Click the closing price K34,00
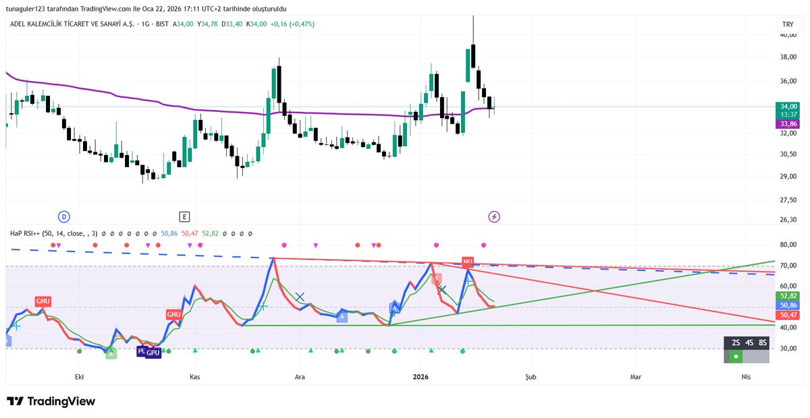The height and width of the screenshot is (418, 810). 257,24
